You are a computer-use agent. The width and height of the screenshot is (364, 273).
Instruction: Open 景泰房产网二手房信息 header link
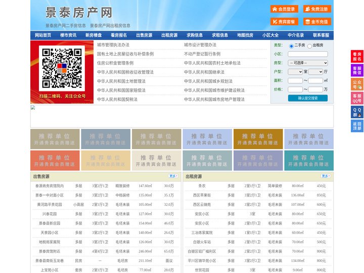point(66,26)
